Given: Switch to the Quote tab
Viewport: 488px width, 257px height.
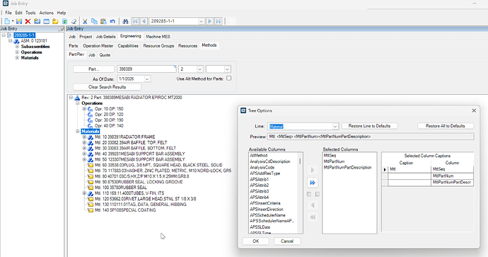Looking at the screenshot, I should [105, 55].
